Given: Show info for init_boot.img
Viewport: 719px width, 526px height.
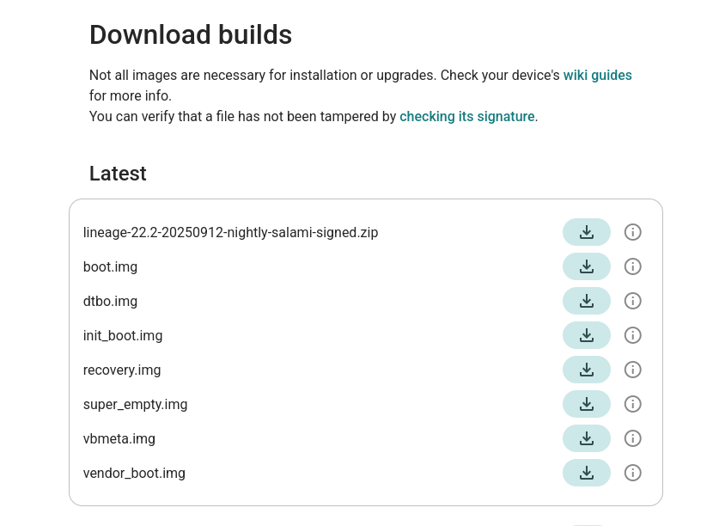Looking at the screenshot, I should [x=633, y=335].
